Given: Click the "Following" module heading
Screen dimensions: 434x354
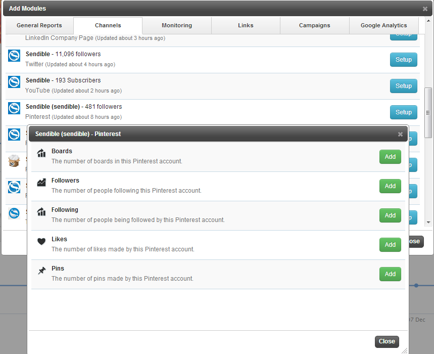Looking at the screenshot, I should pyautogui.click(x=65, y=210).
